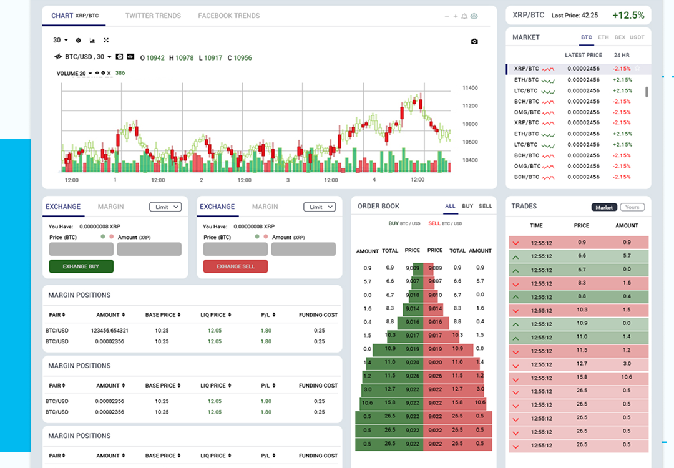This screenshot has height=468, width=674.
Task: Take a chart snapshot with camera icon
Action: (x=474, y=41)
